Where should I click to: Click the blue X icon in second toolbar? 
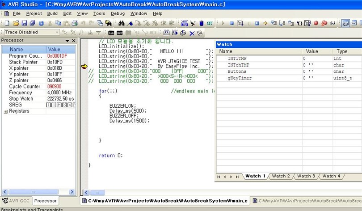192,33
